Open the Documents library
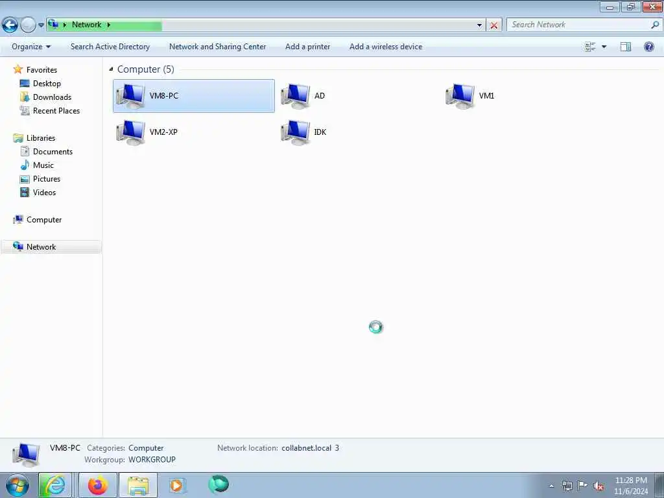This screenshot has width=664, height=498. 53,152
